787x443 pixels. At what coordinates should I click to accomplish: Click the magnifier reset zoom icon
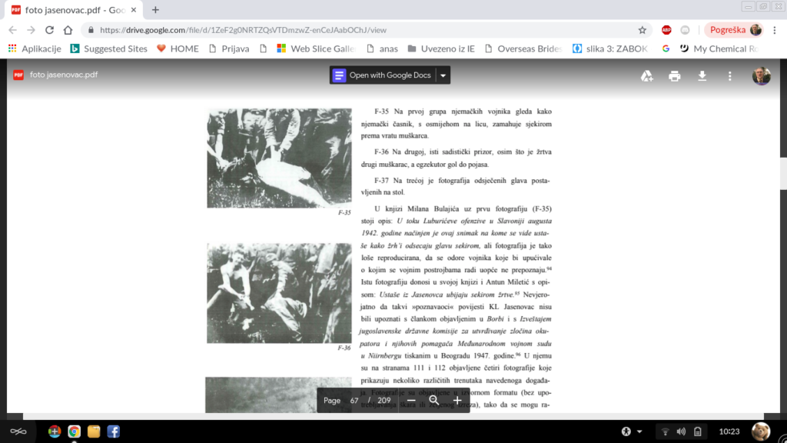[x=434, y=400]
